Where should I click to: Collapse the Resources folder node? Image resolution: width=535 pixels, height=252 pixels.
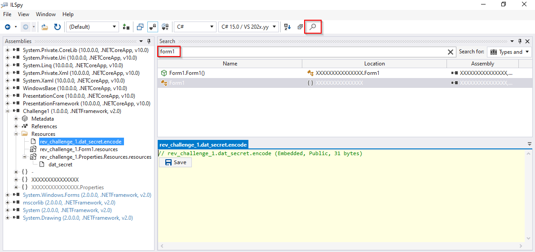(x=16, y=134)
